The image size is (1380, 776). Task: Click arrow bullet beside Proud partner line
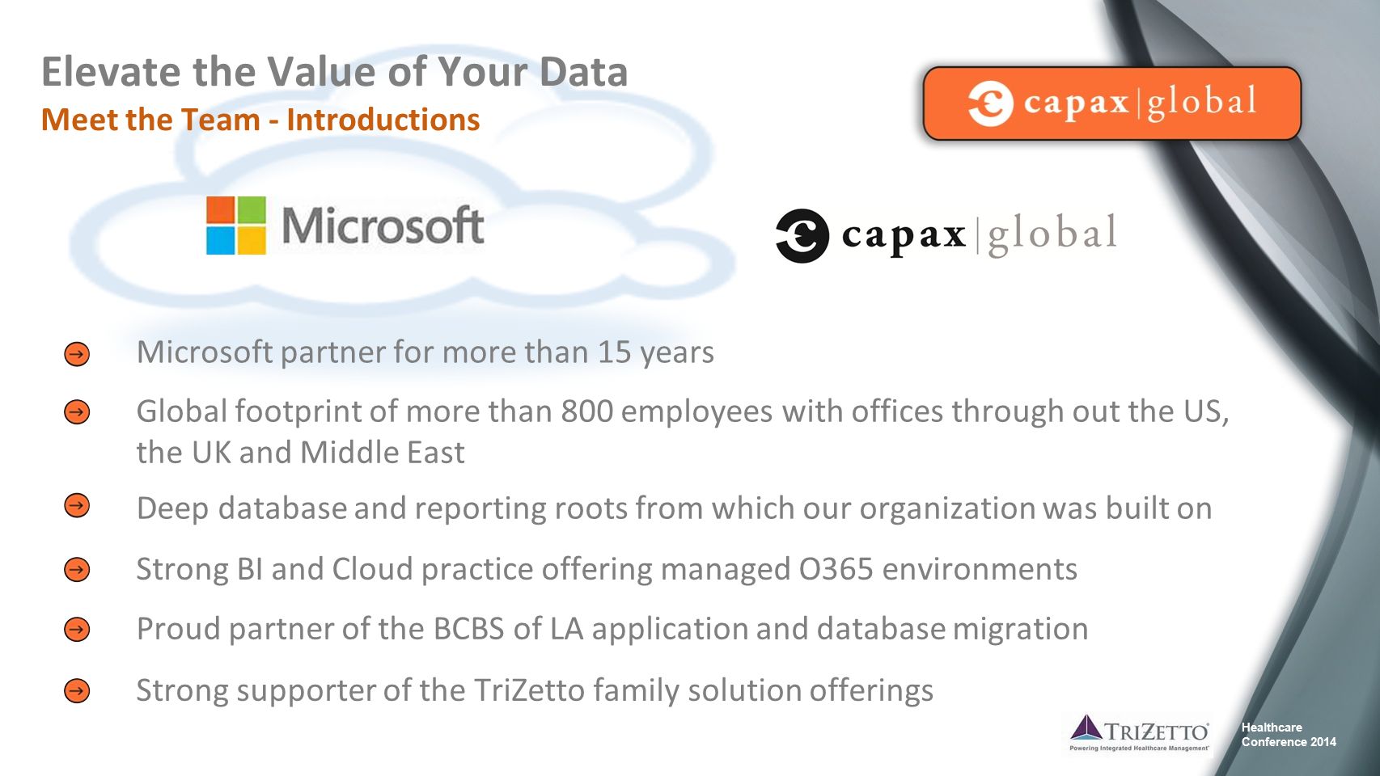[77, 629]
